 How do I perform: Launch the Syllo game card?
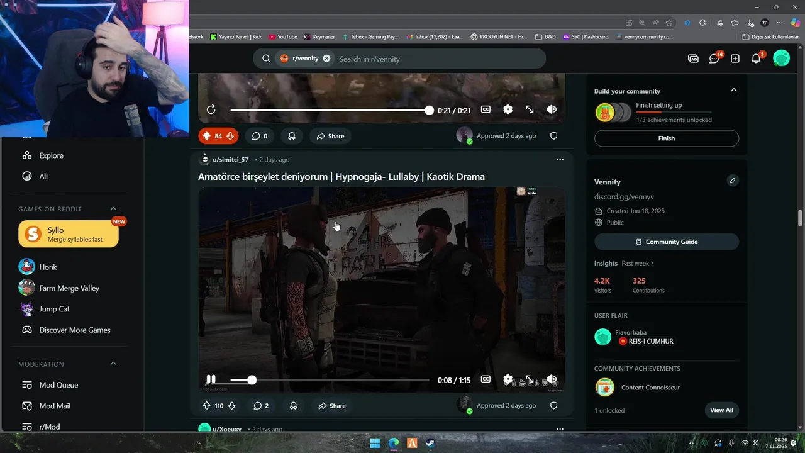pyautogui.click(x=69, y=234)
